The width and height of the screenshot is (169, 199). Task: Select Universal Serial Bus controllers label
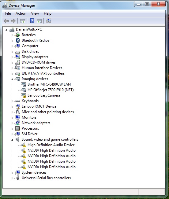(x=46, y=178)
